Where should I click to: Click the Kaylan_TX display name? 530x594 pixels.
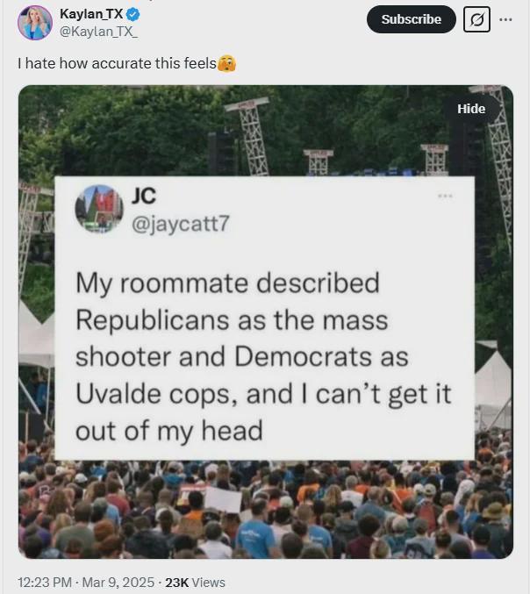coord(91,14)
